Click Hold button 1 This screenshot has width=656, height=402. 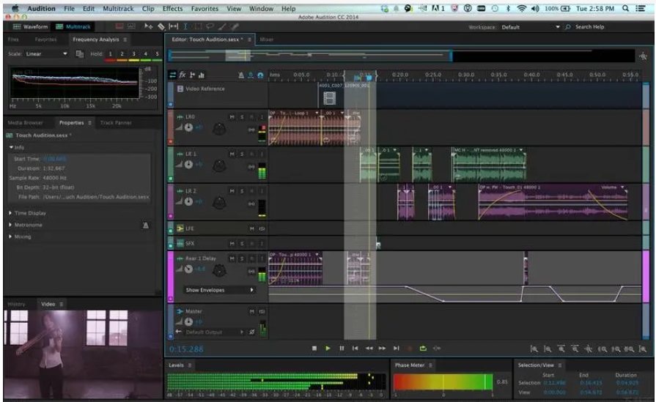coord(111,54)
